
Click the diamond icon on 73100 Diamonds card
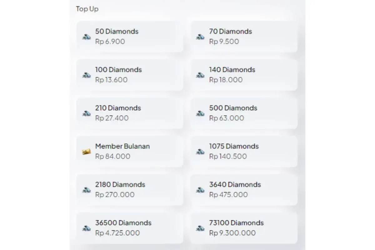coord(200,228)
